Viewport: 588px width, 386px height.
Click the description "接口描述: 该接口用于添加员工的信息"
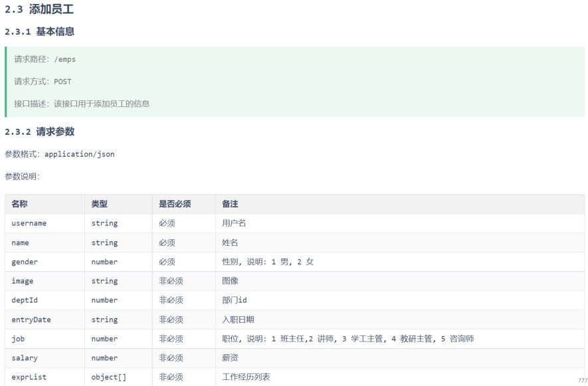coord(82,104)
